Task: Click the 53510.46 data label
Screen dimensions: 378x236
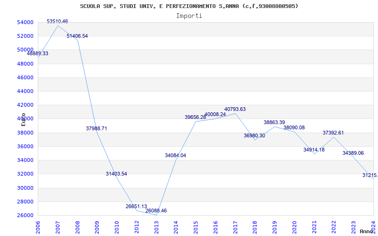Action: pos(57,21)
